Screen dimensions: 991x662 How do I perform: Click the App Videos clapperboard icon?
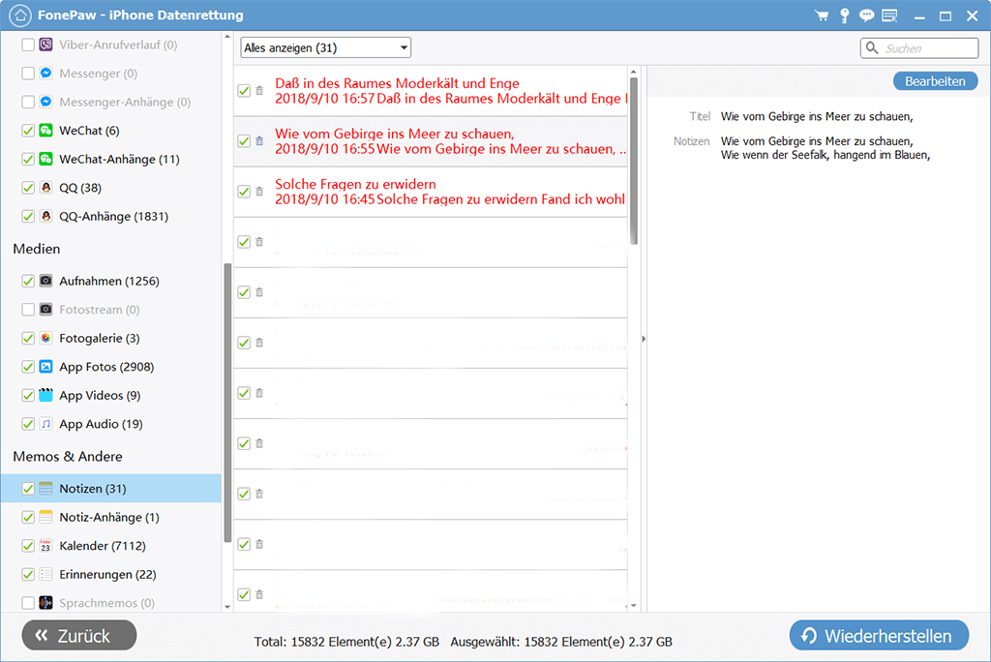click(x=45, y=395)
